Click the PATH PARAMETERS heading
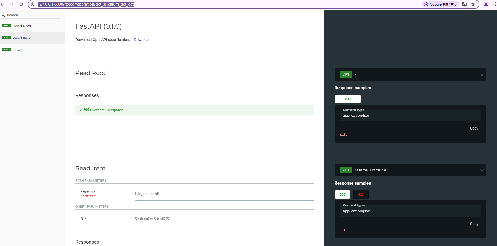 tap(91, 181)
